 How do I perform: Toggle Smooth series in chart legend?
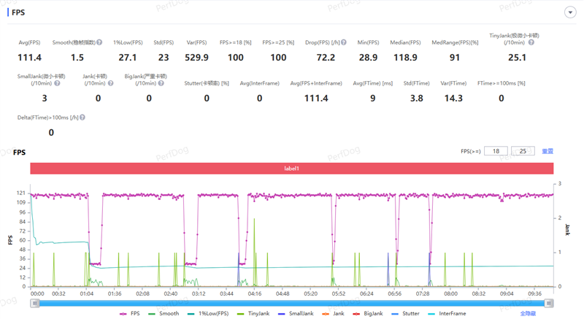coord(164,313)
